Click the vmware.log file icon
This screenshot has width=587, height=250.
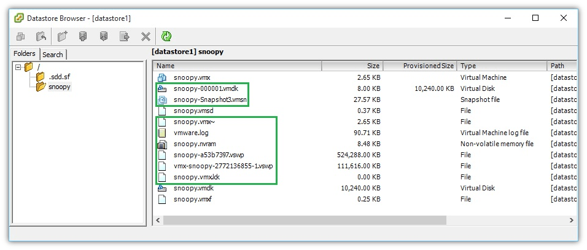point(162,133)
